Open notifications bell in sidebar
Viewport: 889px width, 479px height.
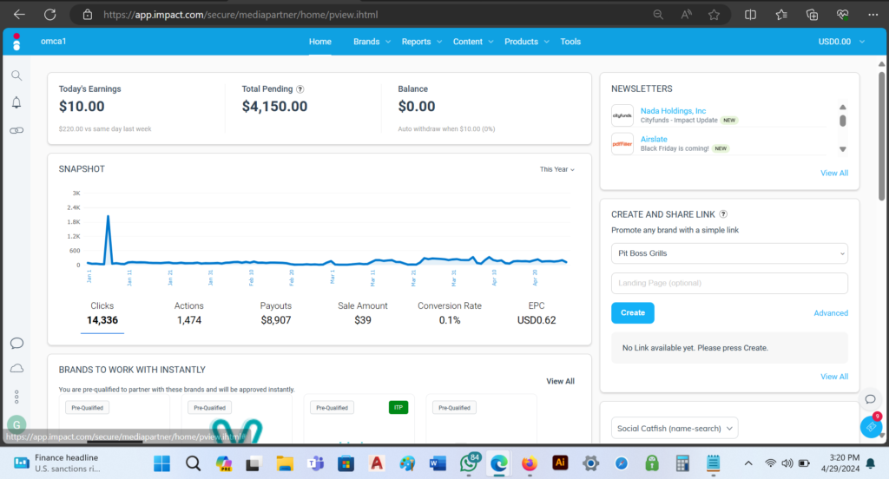point(16,102)
